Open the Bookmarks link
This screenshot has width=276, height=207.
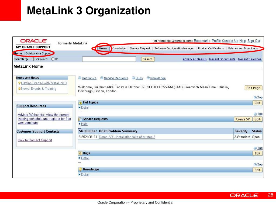pos(202,41)
